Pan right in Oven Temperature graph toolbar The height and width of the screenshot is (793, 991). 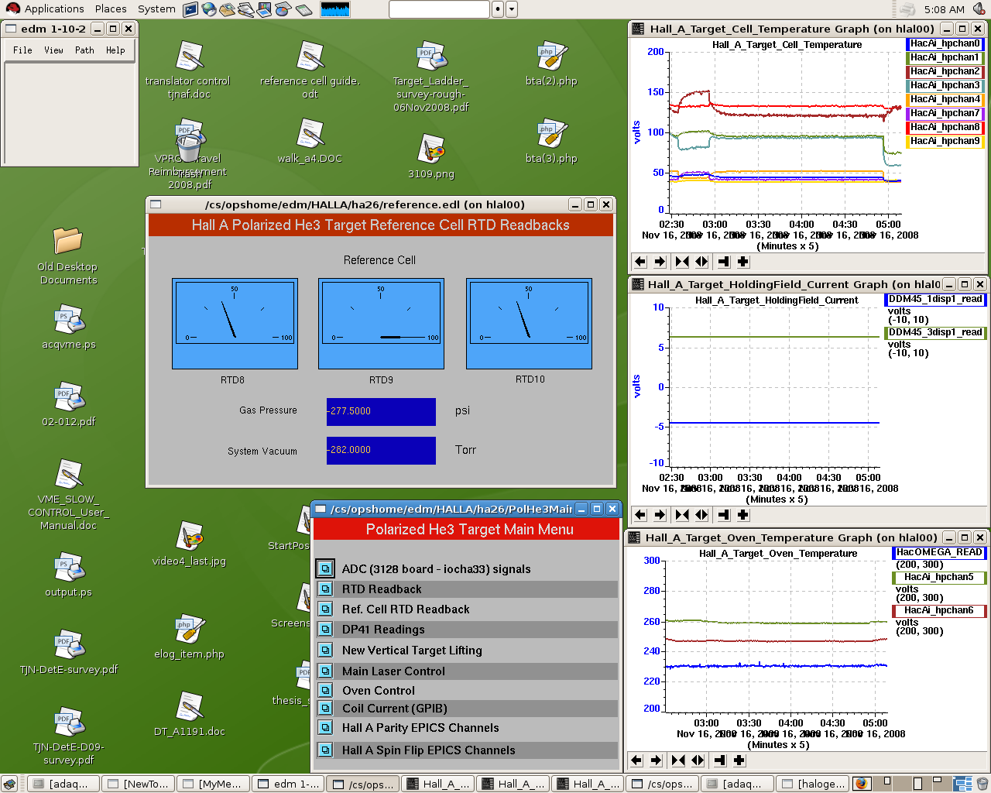tap(656, 760)
